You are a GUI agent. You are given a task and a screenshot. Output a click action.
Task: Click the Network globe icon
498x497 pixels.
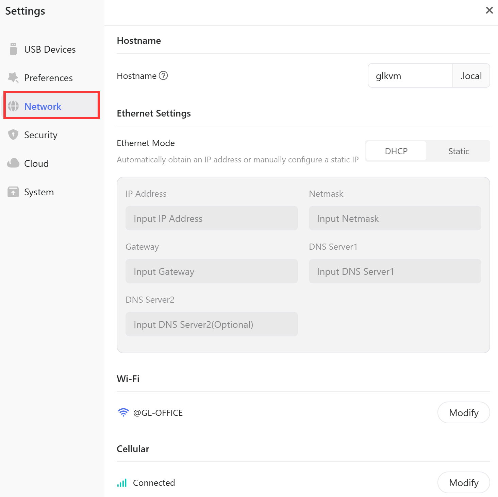point(13,106)
